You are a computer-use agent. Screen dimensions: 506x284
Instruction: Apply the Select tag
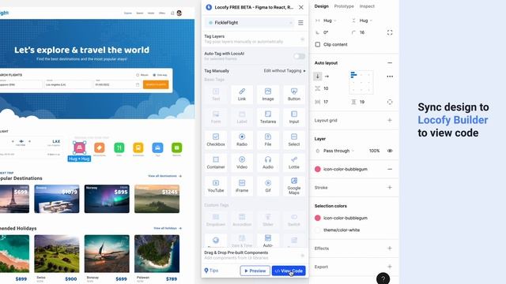point(293,140)
